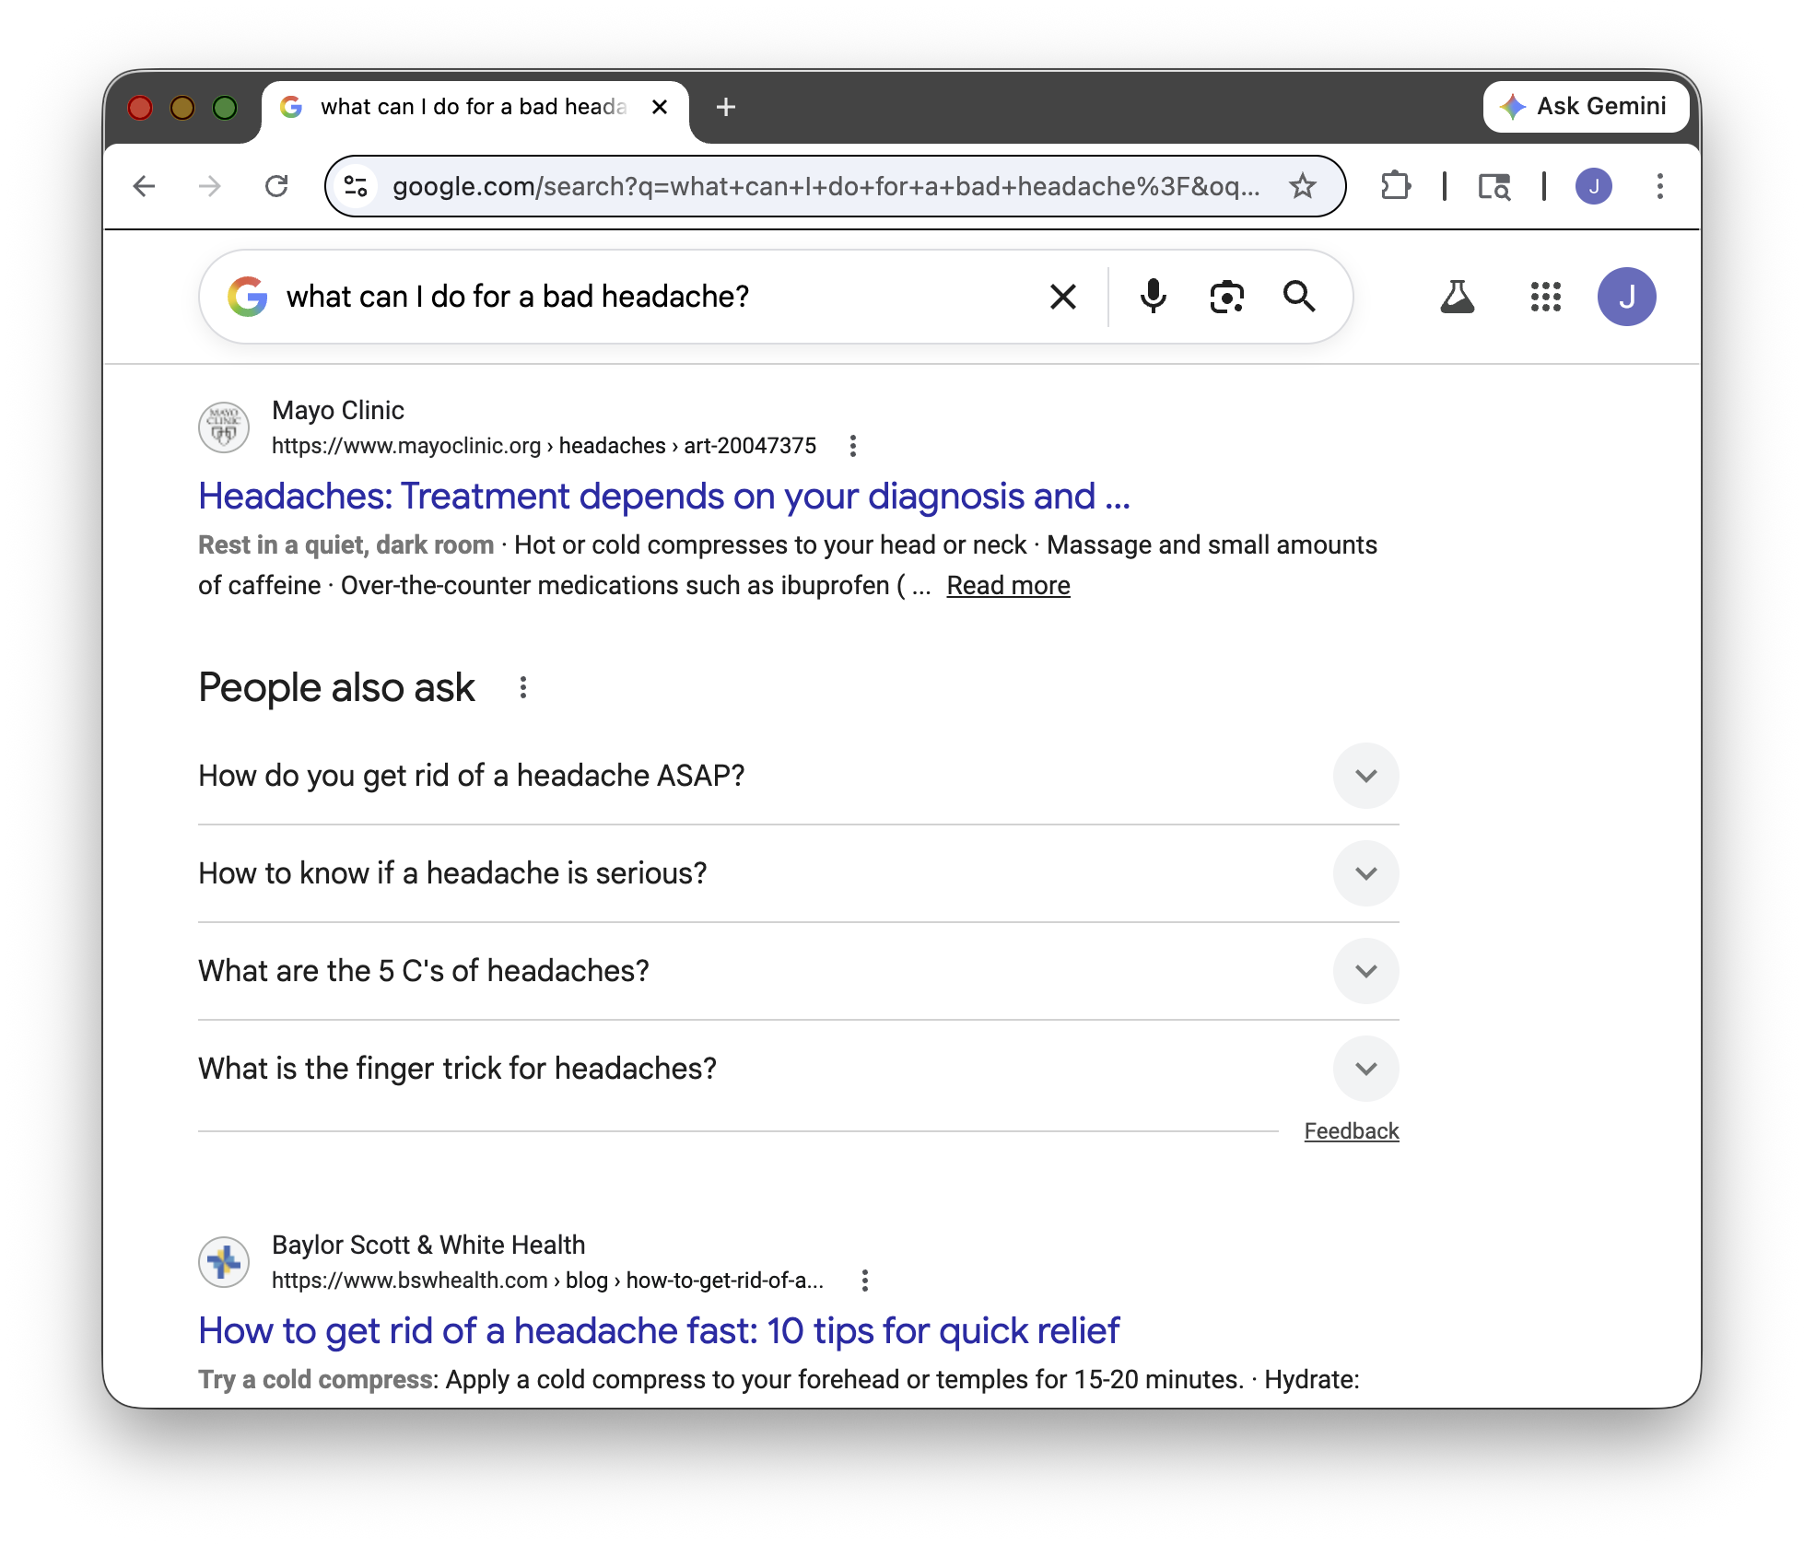Click the Google logo in the search bar
This screenshot has height=1544, width=1804.
click(246, 297)
